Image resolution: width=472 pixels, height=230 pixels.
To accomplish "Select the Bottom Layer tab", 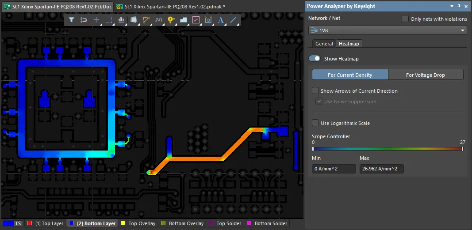I will pyautogui.click(x=92, y=223).
